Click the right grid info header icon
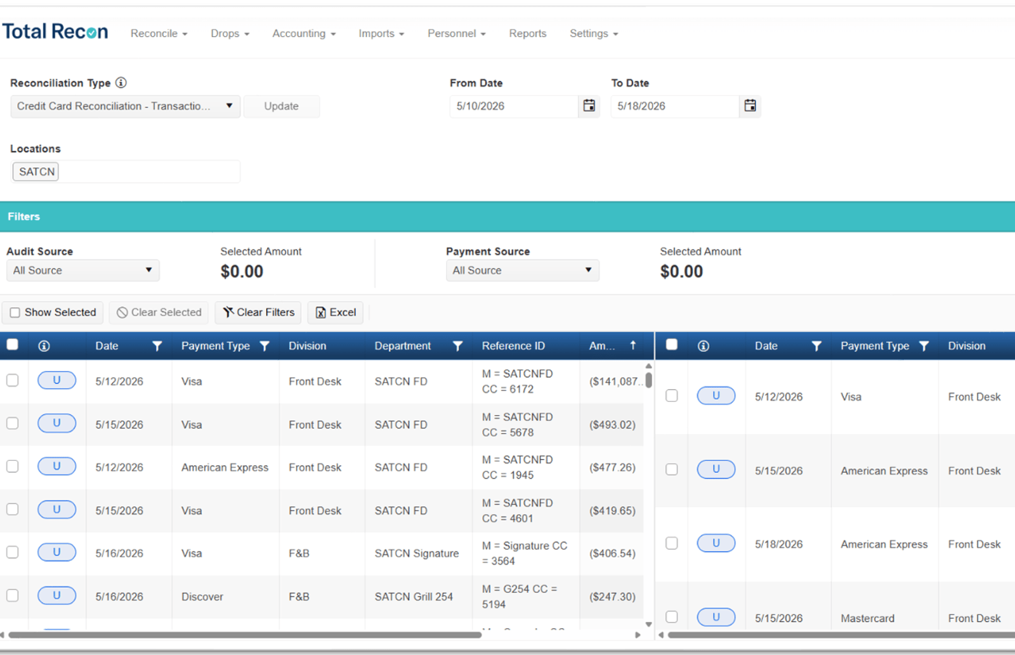1015x655 pixels. 704,346
